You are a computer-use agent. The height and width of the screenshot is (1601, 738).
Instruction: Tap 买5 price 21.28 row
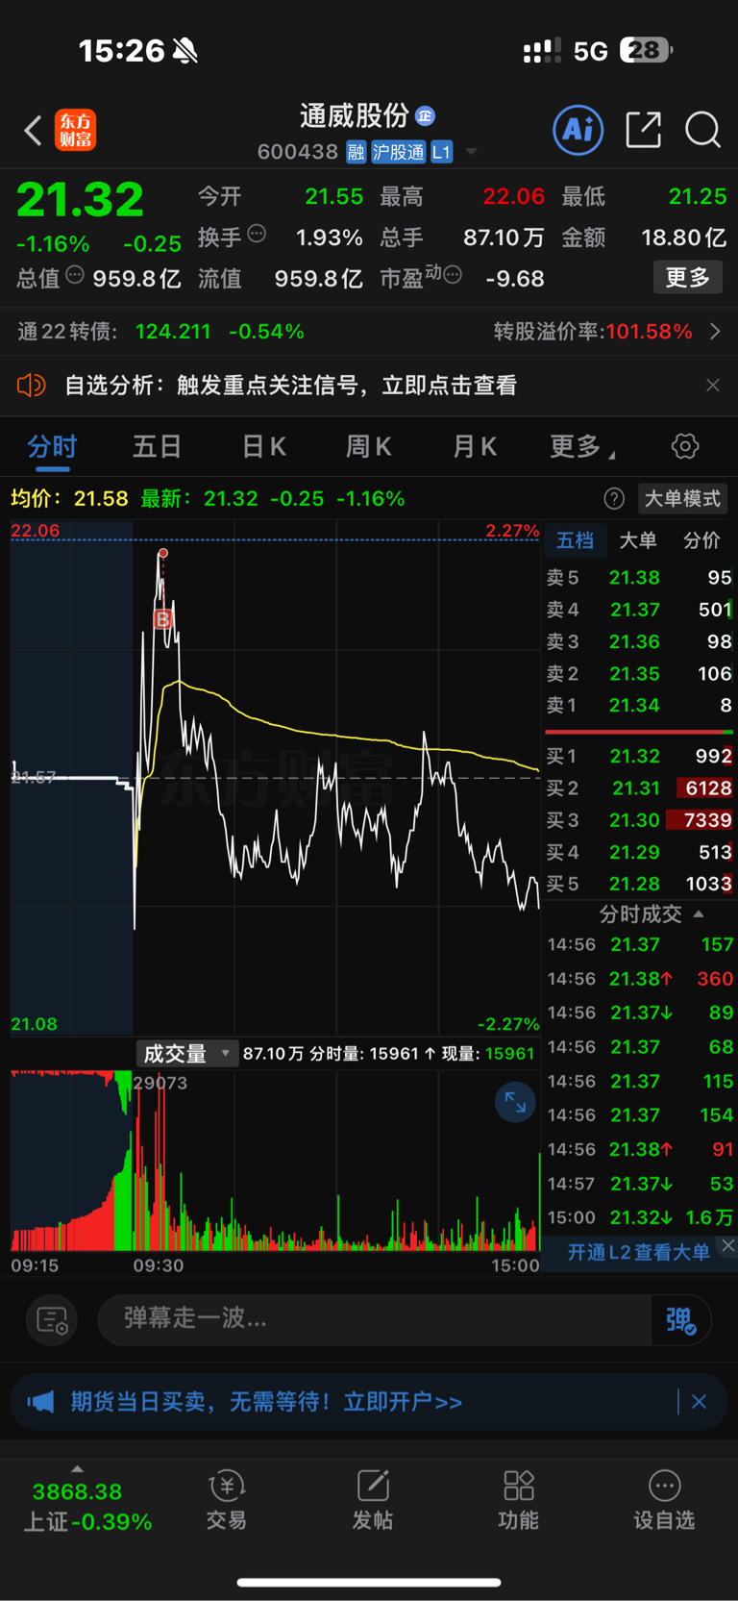639,884
